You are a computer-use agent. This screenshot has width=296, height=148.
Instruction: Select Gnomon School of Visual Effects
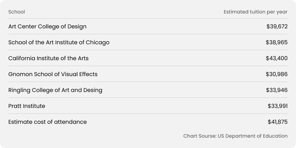(53, 74)
